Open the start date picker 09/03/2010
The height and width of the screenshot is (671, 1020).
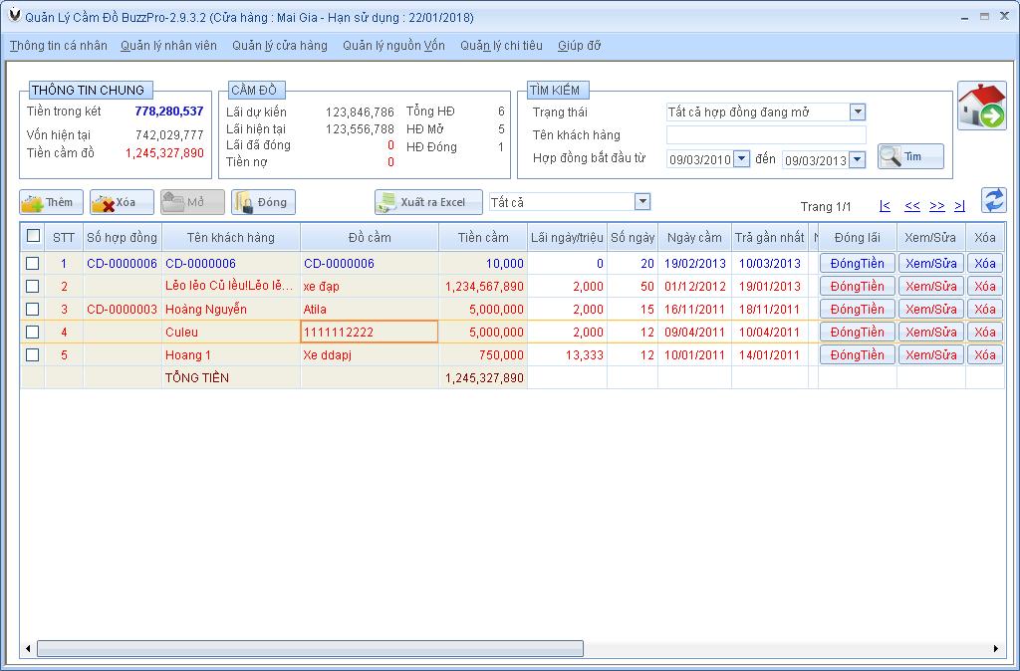[x=741, y=159]
